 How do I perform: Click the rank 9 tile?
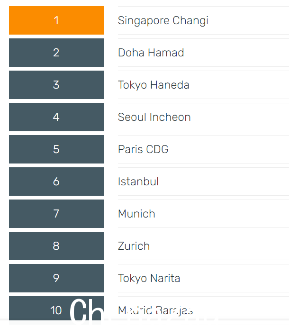click(56, 278)
